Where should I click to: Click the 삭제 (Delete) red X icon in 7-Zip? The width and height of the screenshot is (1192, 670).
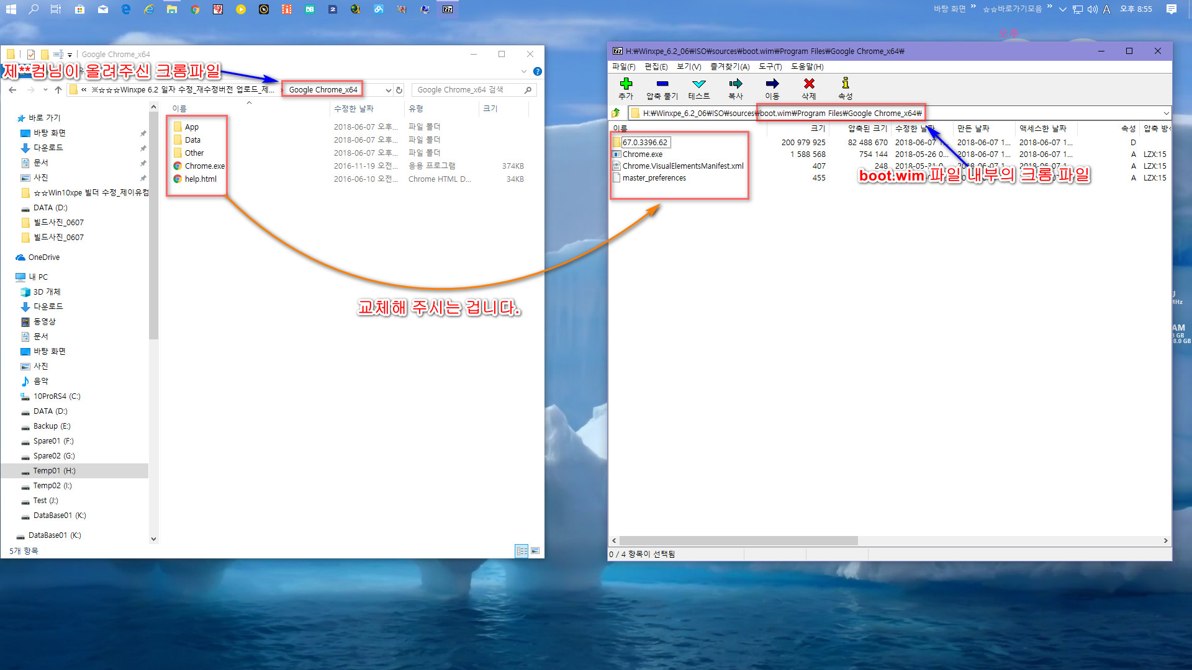click(x=809, y=84)
